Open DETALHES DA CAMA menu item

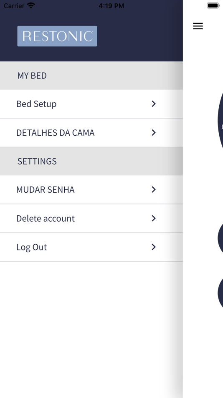click(x=91, y=133)
